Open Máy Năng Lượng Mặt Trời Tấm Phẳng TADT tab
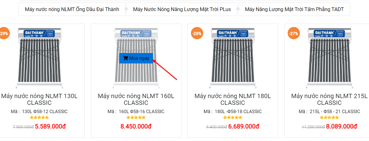This screenshot has width=369, height=141. [294, 9]
